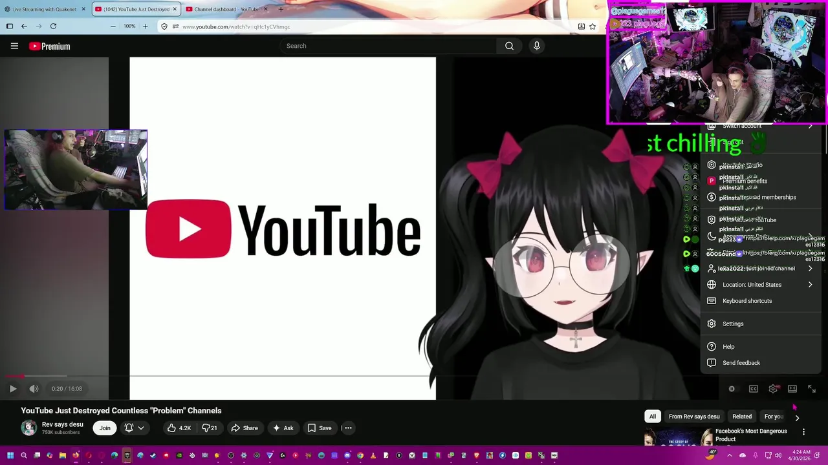Click the address bar URL

[x=236, y=26]
